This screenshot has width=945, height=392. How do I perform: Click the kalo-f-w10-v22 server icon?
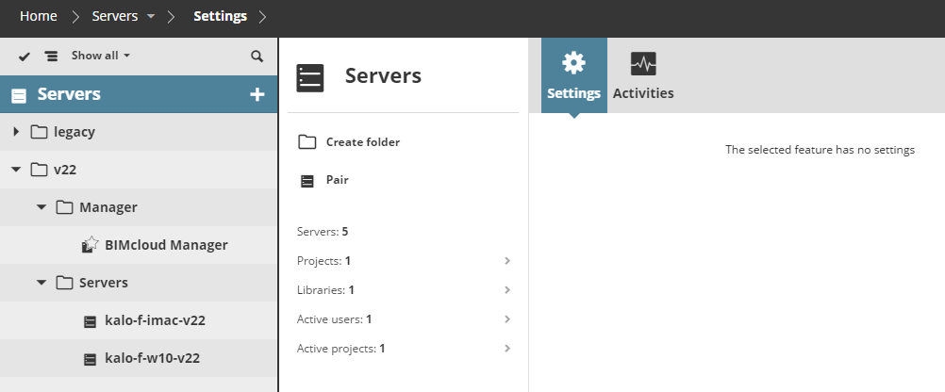point(91,358)
